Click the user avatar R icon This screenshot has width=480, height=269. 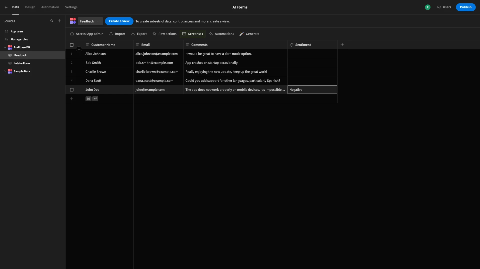tap(428, 7)
